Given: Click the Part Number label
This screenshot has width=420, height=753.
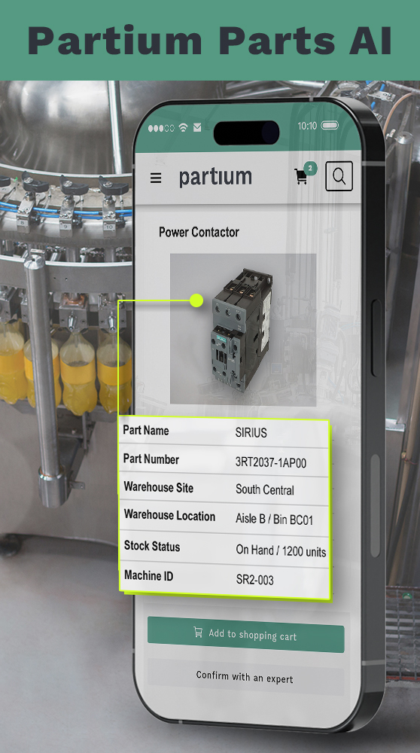Looking at the screenshot, I should coord(151,459).
